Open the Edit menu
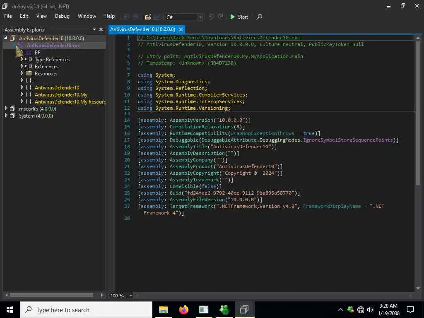 pos(24,16)
